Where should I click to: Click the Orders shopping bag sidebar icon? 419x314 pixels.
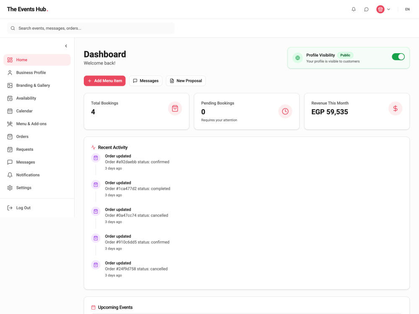[10, 137]
